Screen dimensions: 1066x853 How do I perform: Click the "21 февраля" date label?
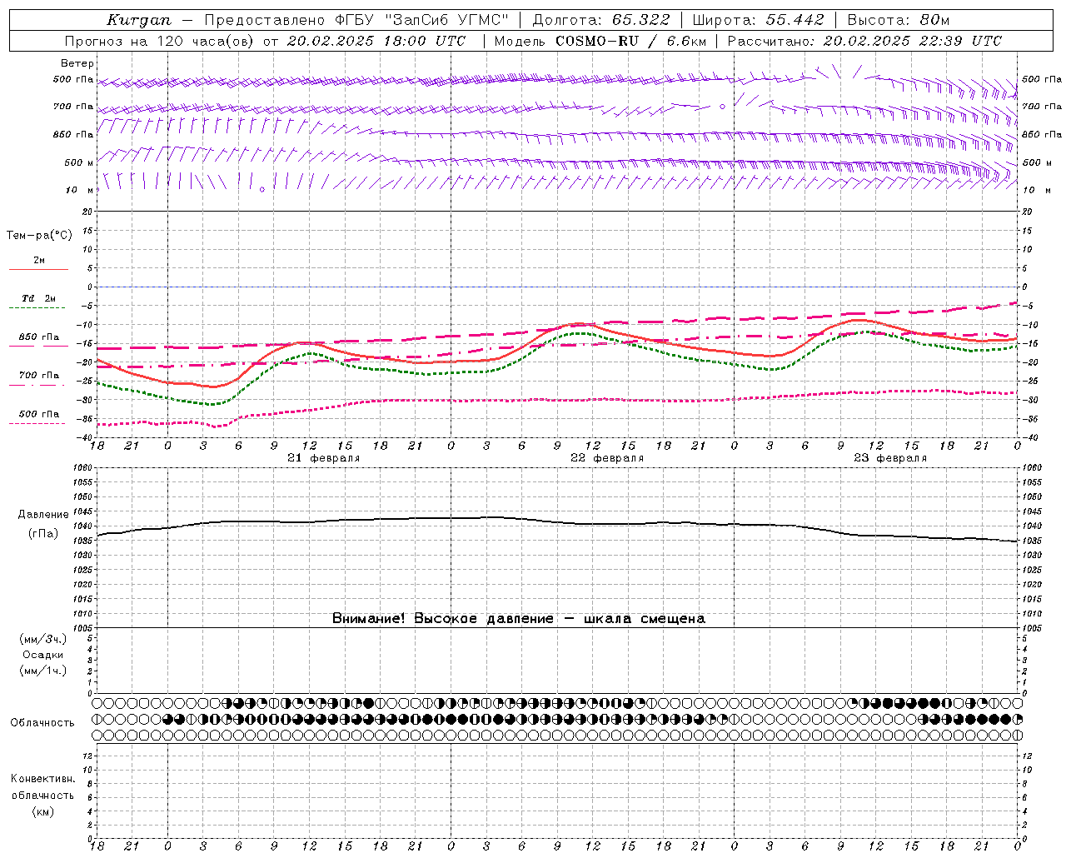click(x=324, y=458)
